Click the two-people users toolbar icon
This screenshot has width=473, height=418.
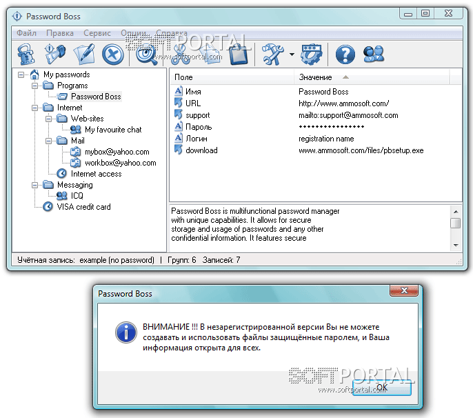374,54
